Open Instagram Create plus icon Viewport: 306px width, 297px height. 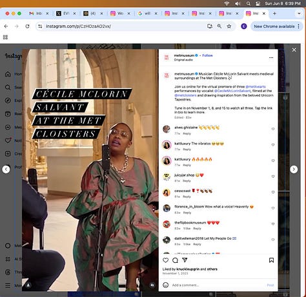coord(8,154)
